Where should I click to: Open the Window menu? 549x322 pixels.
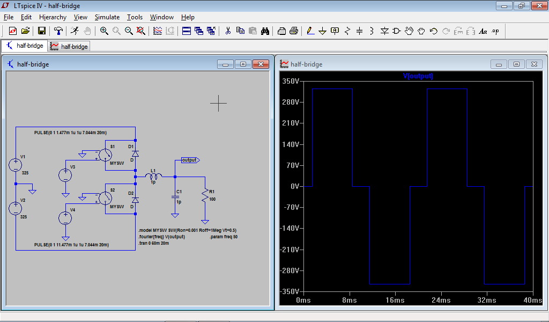(x=162, y=17)
